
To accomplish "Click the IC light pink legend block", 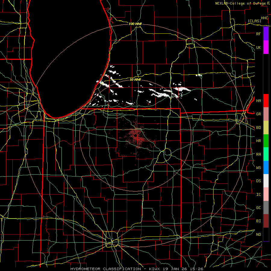I will [x=266, y=194].
